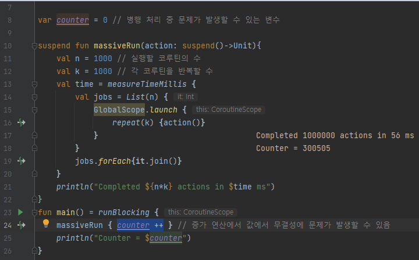The height and width of the screenshot is (260, 419).
Task: Run main function via green gutter arrow
Action: (20, 212)
